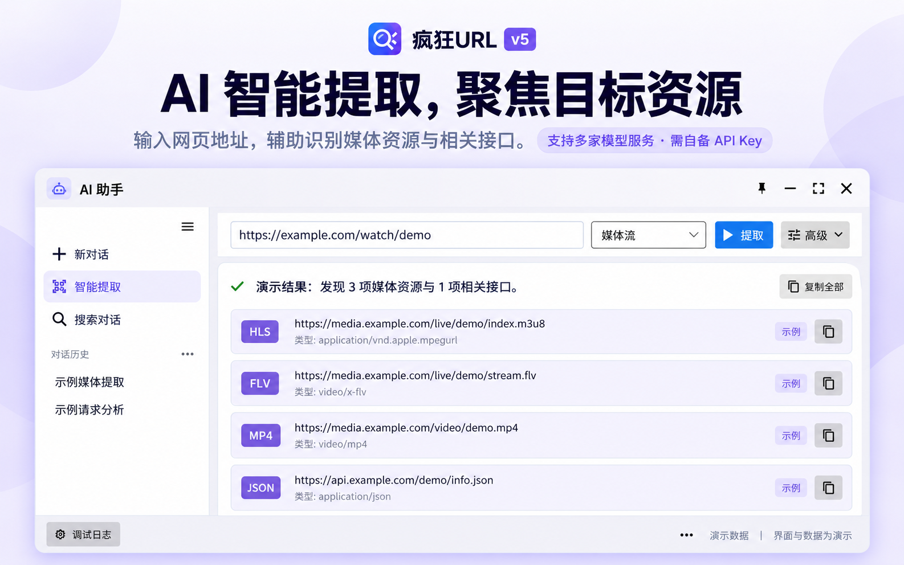904x565 pixels.
Task: Click 复制全部 to copy all results
Action: (x=816, y=286)
